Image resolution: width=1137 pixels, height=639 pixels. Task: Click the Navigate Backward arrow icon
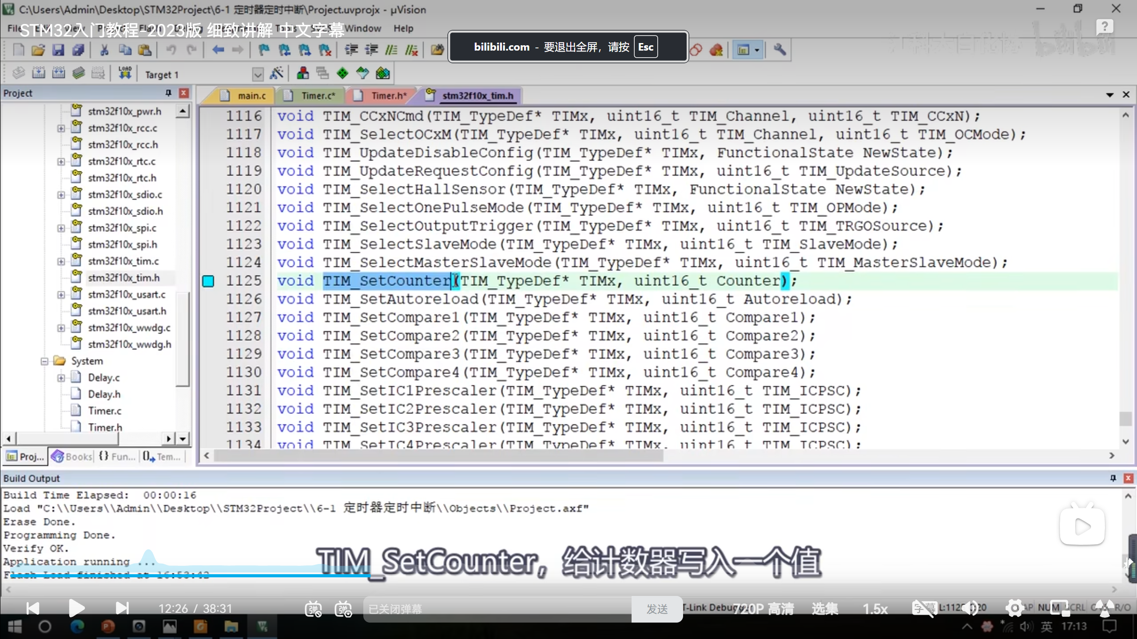(x=218, y=50)
